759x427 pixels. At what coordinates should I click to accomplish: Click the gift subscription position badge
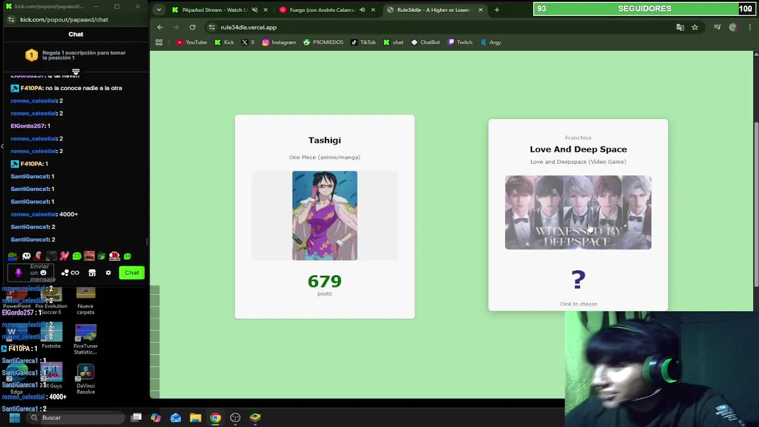(x=31, y=55)
